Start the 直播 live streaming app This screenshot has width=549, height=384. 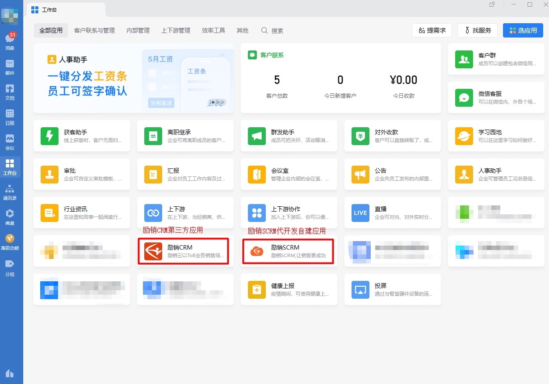[392, 213]
